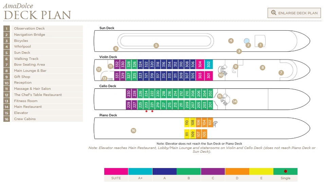Select the Navigation Bridge marker 2 on deck

coord(248,45)
